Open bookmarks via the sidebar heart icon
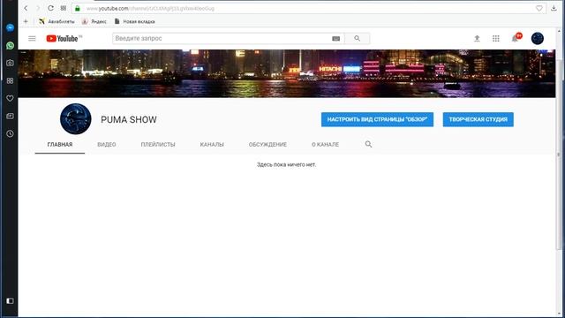This screenshot has height=318, width=565. tap(10, 98)
